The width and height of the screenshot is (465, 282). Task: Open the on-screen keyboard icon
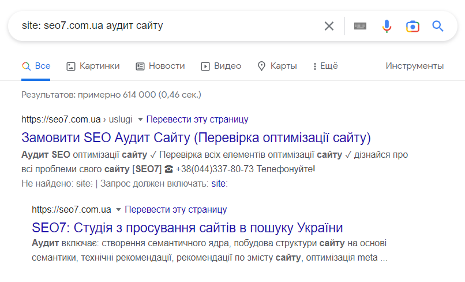361,26
